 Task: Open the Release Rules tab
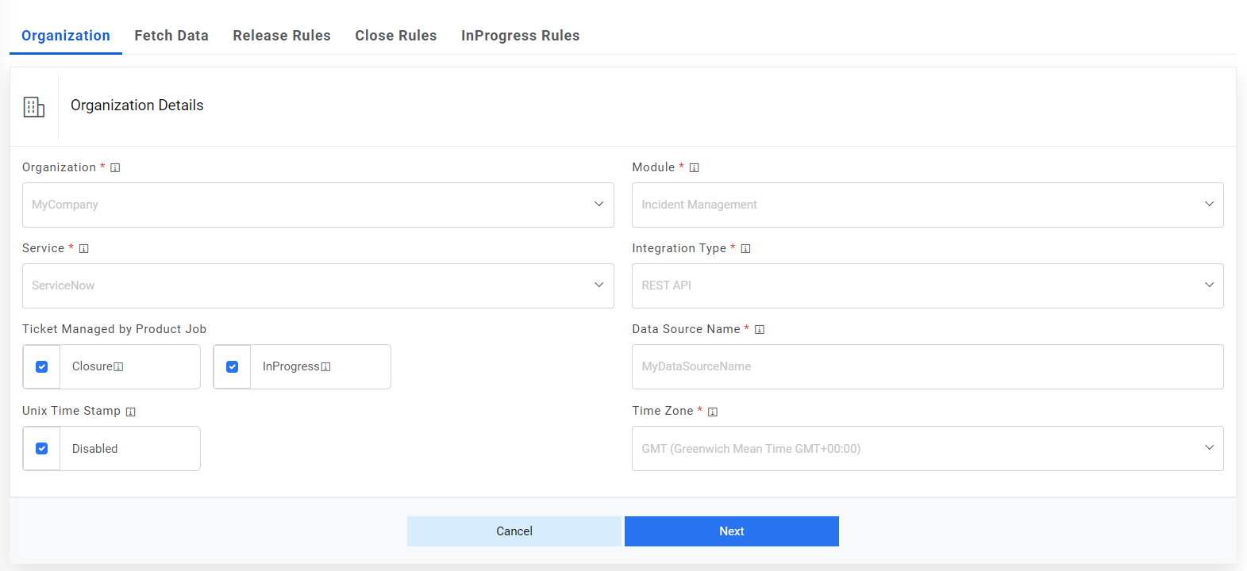(x=282, y=36)
